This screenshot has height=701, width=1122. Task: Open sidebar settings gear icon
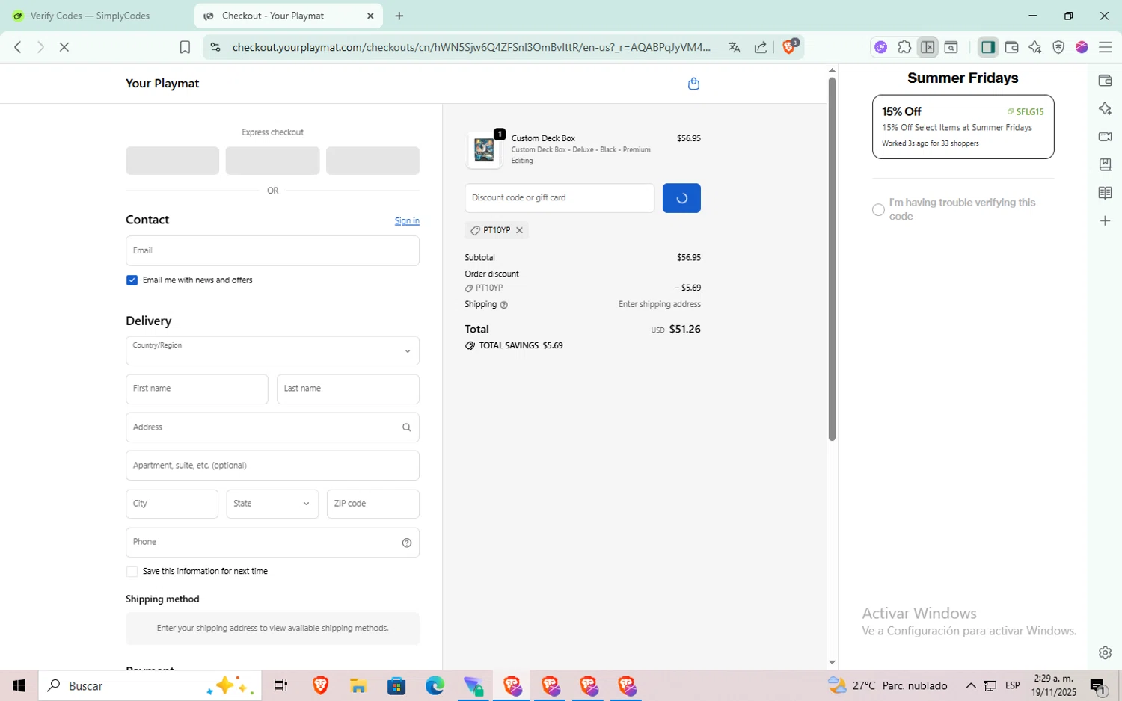coord(1105,652)
